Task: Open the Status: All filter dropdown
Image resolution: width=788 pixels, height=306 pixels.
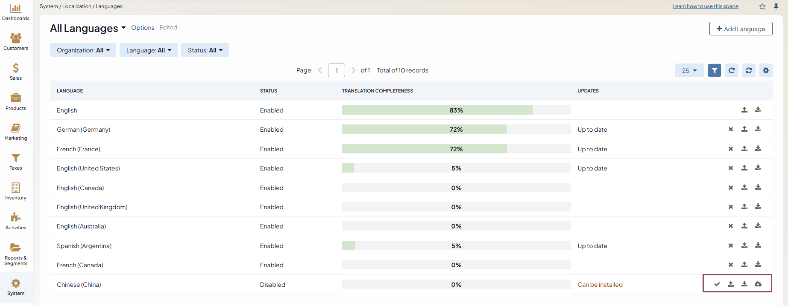Action: point(205,50)
